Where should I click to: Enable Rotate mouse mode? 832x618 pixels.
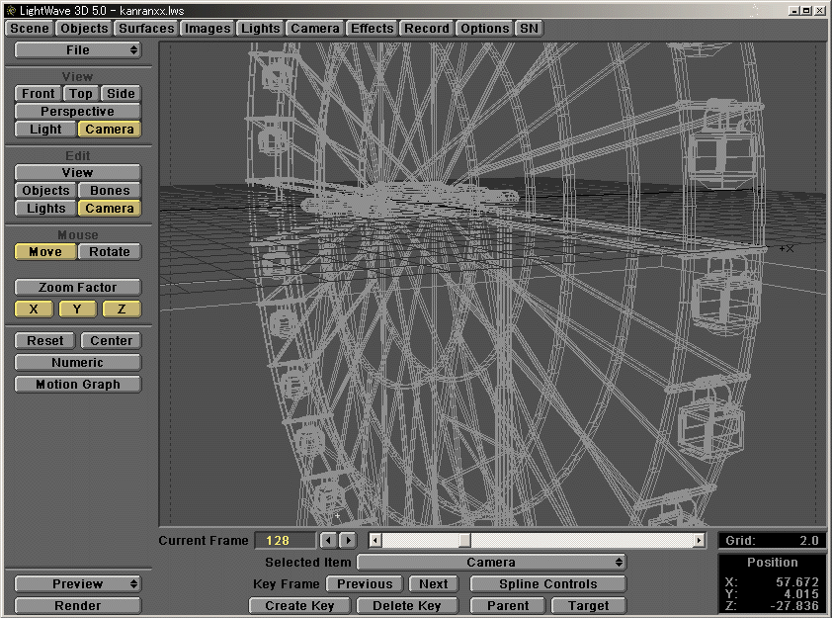(109, 251)
